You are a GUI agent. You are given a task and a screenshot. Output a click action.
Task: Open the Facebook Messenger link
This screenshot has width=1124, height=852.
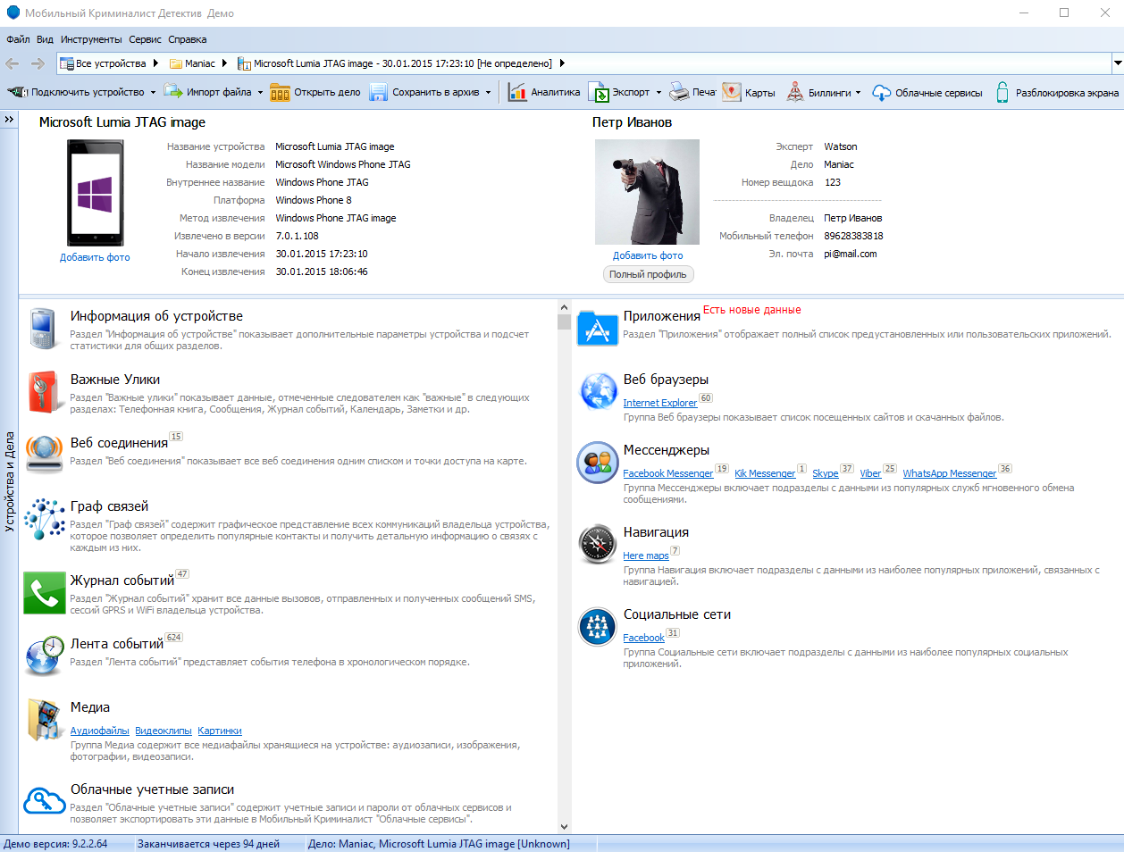[667, 473]
